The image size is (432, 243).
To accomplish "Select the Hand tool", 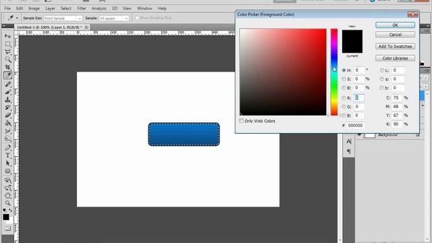I will click(x=7, y=195).
